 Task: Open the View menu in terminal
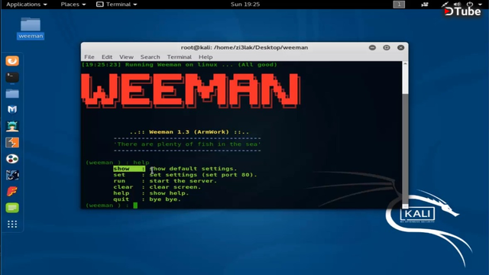(x=126, y=57)
